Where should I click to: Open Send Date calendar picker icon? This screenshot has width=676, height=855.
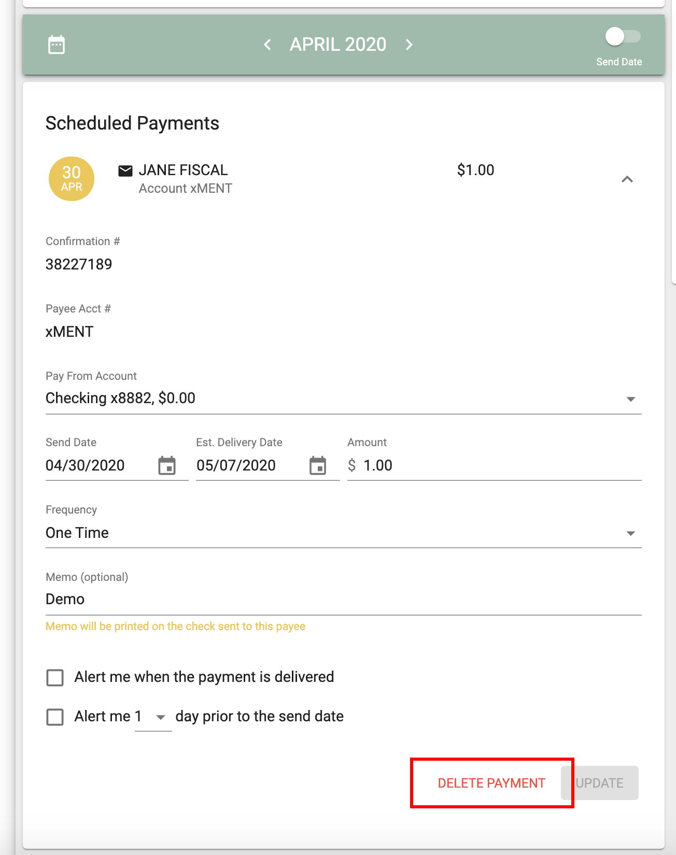167,465
